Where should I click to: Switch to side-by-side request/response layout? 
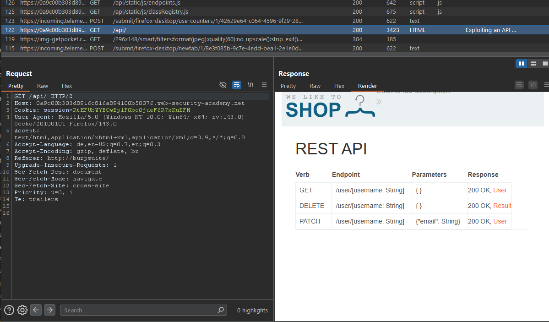pyautogui.click(x=521, y=64)
